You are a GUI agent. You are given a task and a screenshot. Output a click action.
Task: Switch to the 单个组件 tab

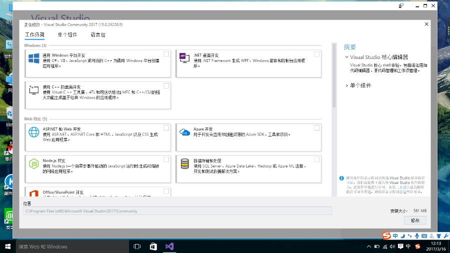[x=67, y=34]
